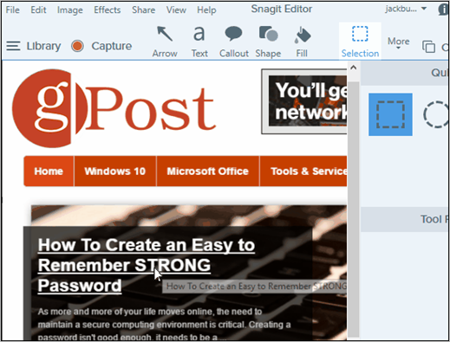Open the Edit menu
450x342 pixels.
coord(38,10)
